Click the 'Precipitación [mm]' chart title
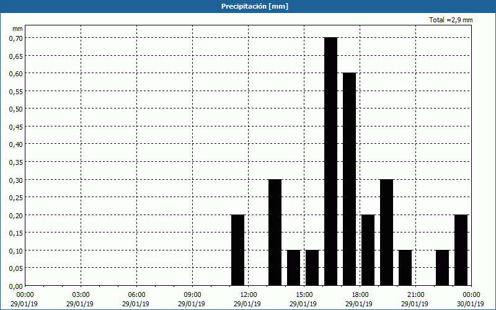 [255, 6]
